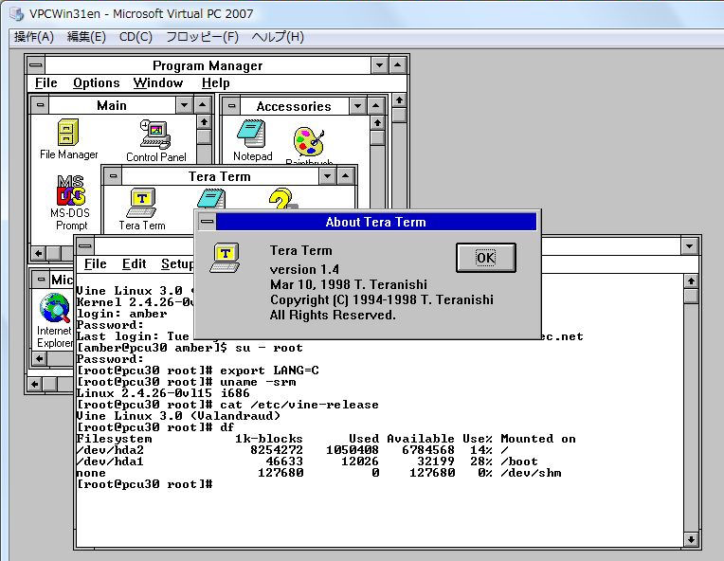724x561 pixels.
Task: Click the About Tera Term title bar
Action: (376, 222)
